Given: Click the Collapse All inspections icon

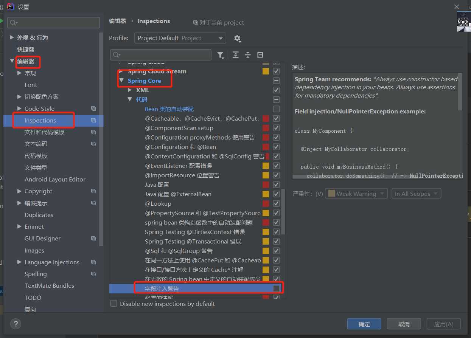Looking at the screenshot, I should pos(248,55).
